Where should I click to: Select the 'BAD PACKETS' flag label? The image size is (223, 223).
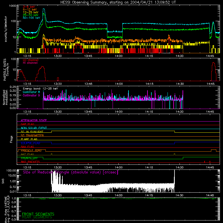point(30,162)
